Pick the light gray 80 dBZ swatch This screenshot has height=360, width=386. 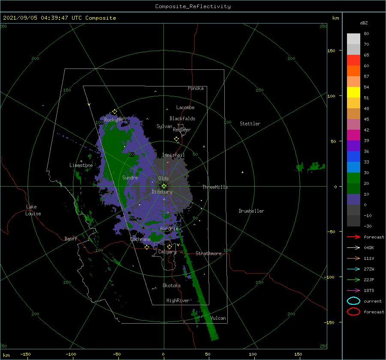tap(353, 39)
